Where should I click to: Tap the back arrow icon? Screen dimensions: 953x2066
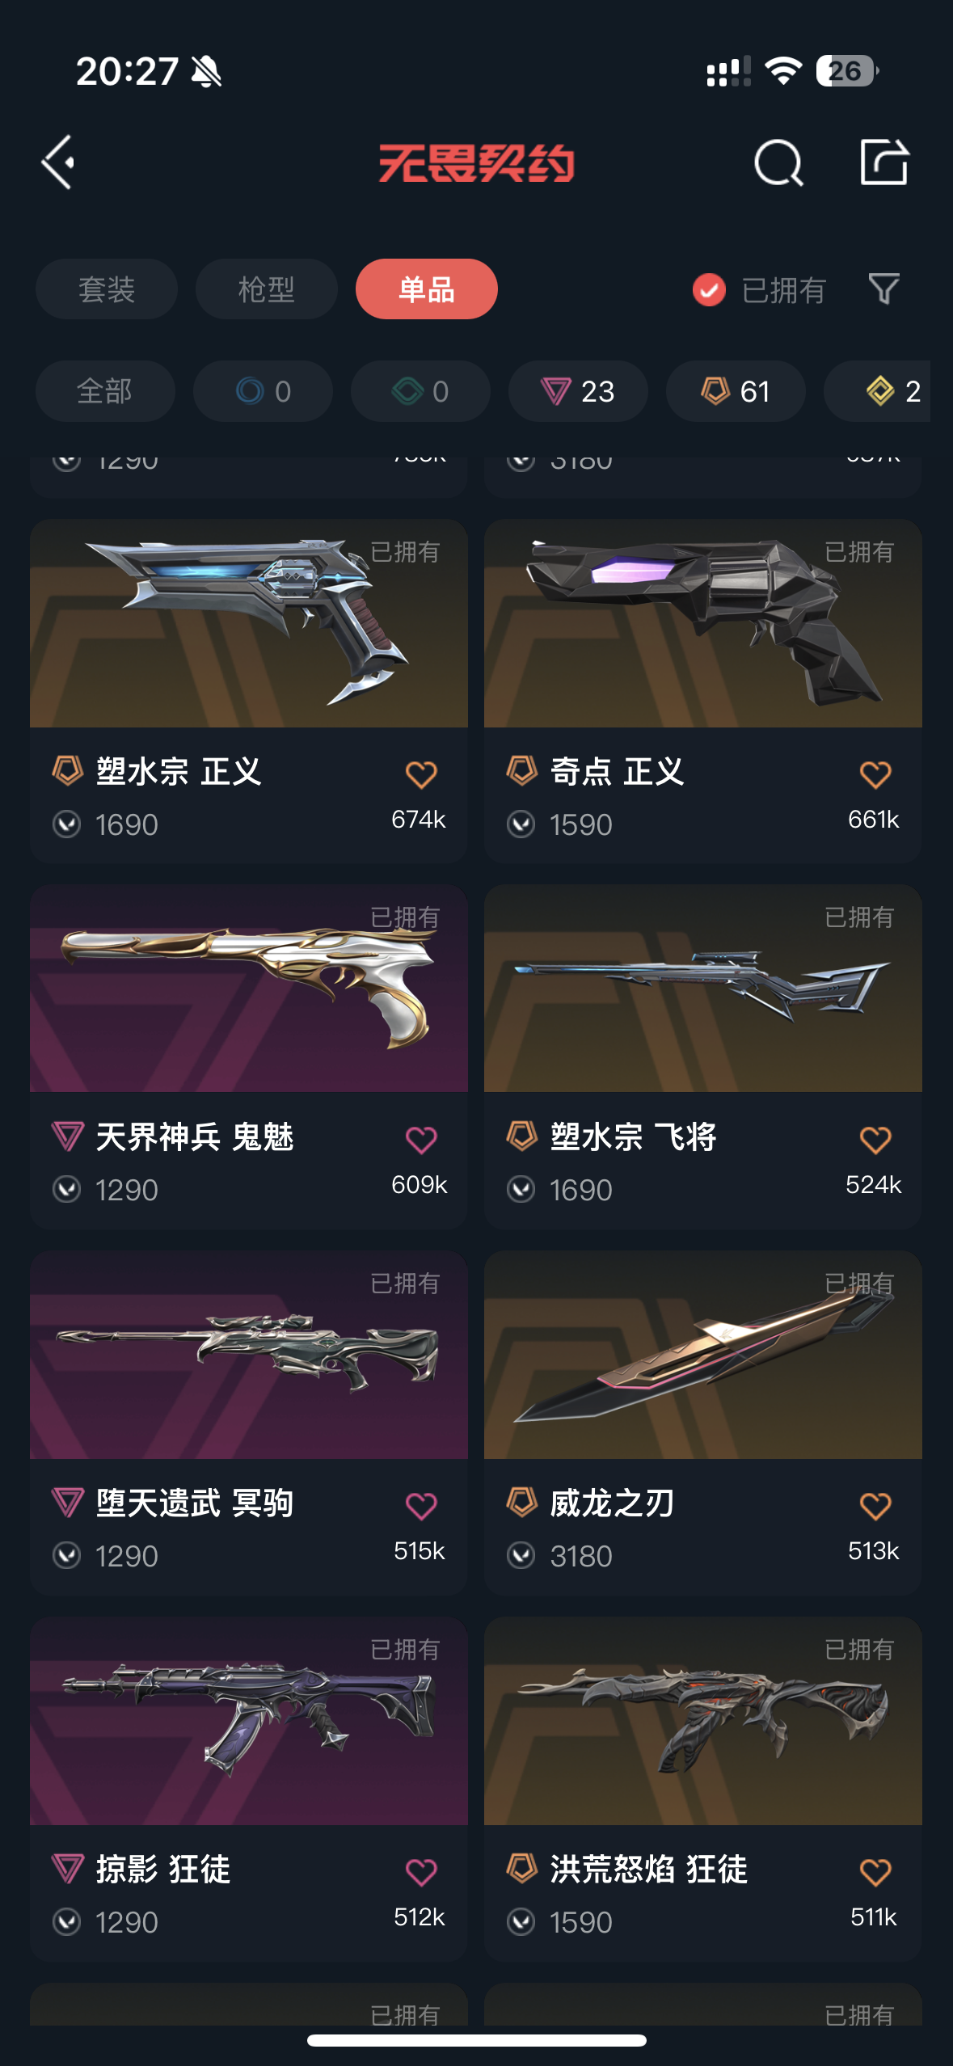pyautogui.click(x=59, y=162)
